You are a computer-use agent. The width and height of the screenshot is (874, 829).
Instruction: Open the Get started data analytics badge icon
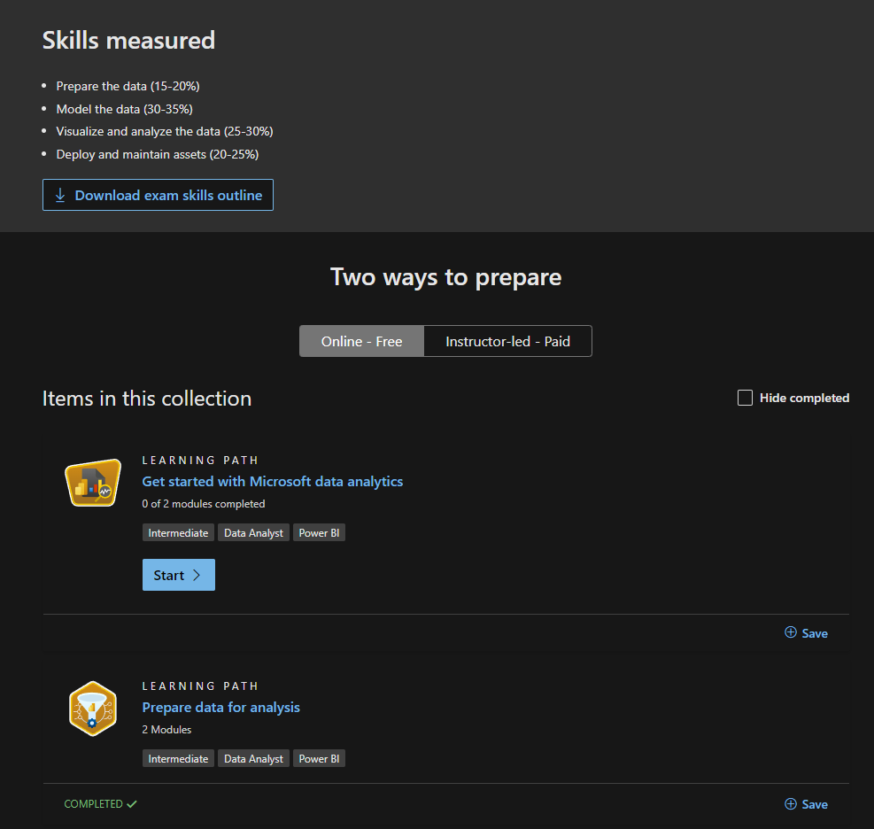coord(93,483)
